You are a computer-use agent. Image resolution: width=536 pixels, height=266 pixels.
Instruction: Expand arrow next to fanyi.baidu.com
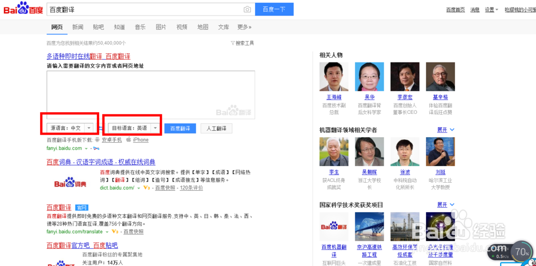[x=86, y=148]
